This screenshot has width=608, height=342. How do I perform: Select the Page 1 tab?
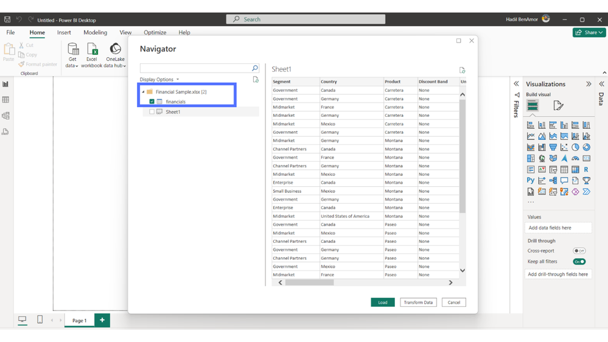tap(80, 321)
